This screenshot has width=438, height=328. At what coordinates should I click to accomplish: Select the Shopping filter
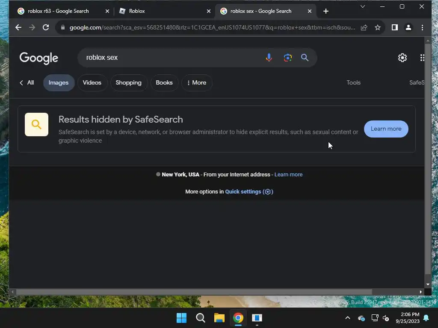click(x=128, y=82)
